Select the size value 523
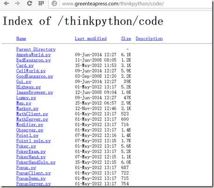The image size is (214, 188). pyautogui.click(x=125, y=114)
